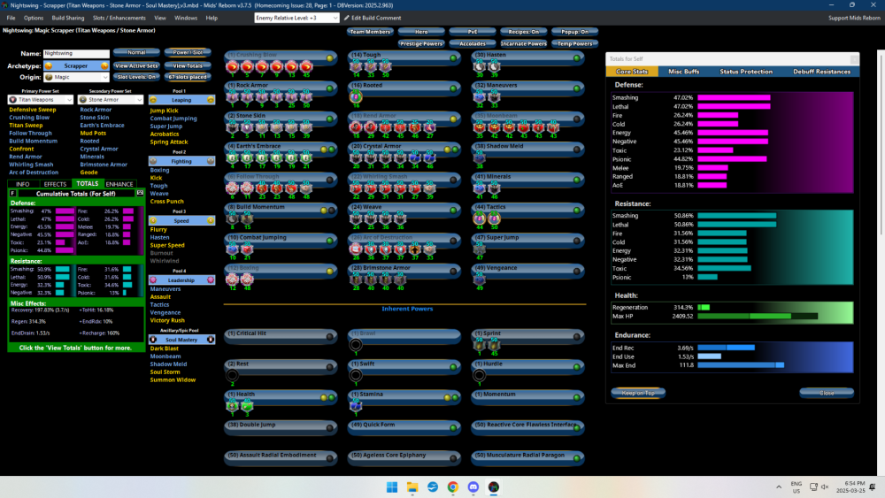The image size is (885, 498).
Task: Click the Ageless Core Epiphany power bar
Action: (x=404, y=457)
